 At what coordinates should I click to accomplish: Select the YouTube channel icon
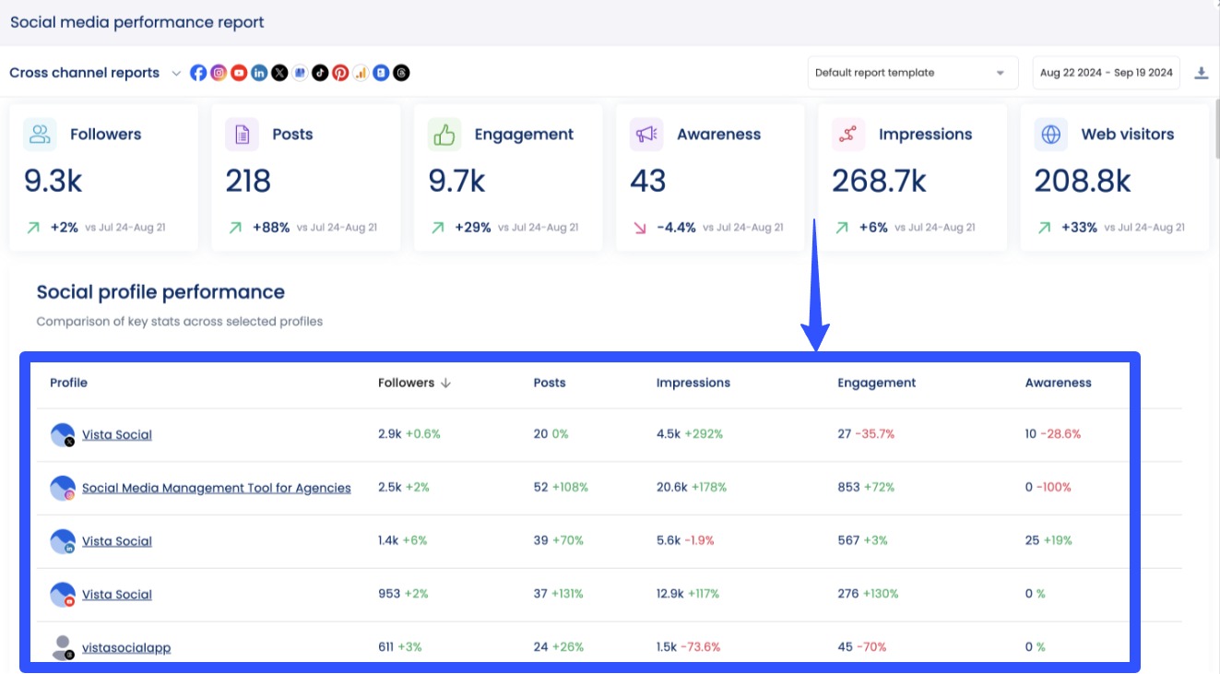click(x=239, y=72)
